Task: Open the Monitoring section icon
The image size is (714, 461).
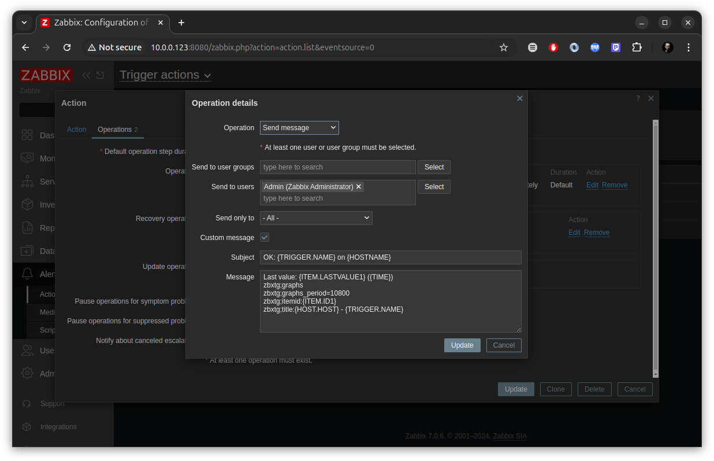Action: pyautogui.click(x=27, y=158)
